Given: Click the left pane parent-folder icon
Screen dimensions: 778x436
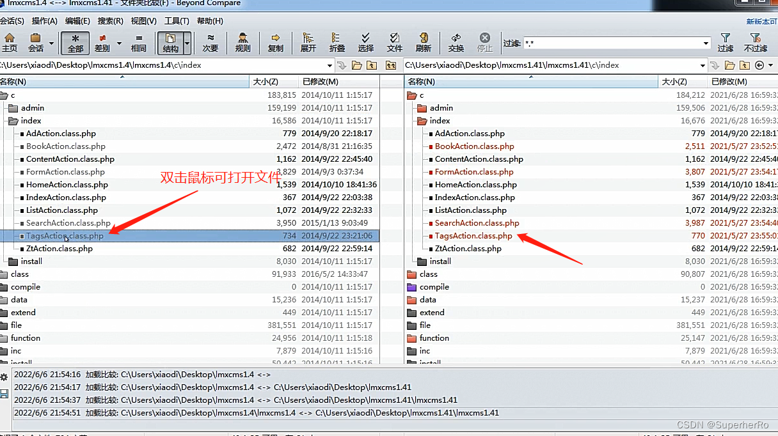Looking at the screenshot, I should click(372, 65).
